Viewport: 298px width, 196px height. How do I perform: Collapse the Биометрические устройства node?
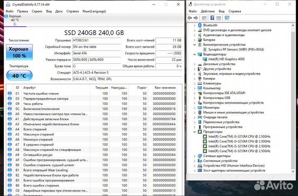195,45
